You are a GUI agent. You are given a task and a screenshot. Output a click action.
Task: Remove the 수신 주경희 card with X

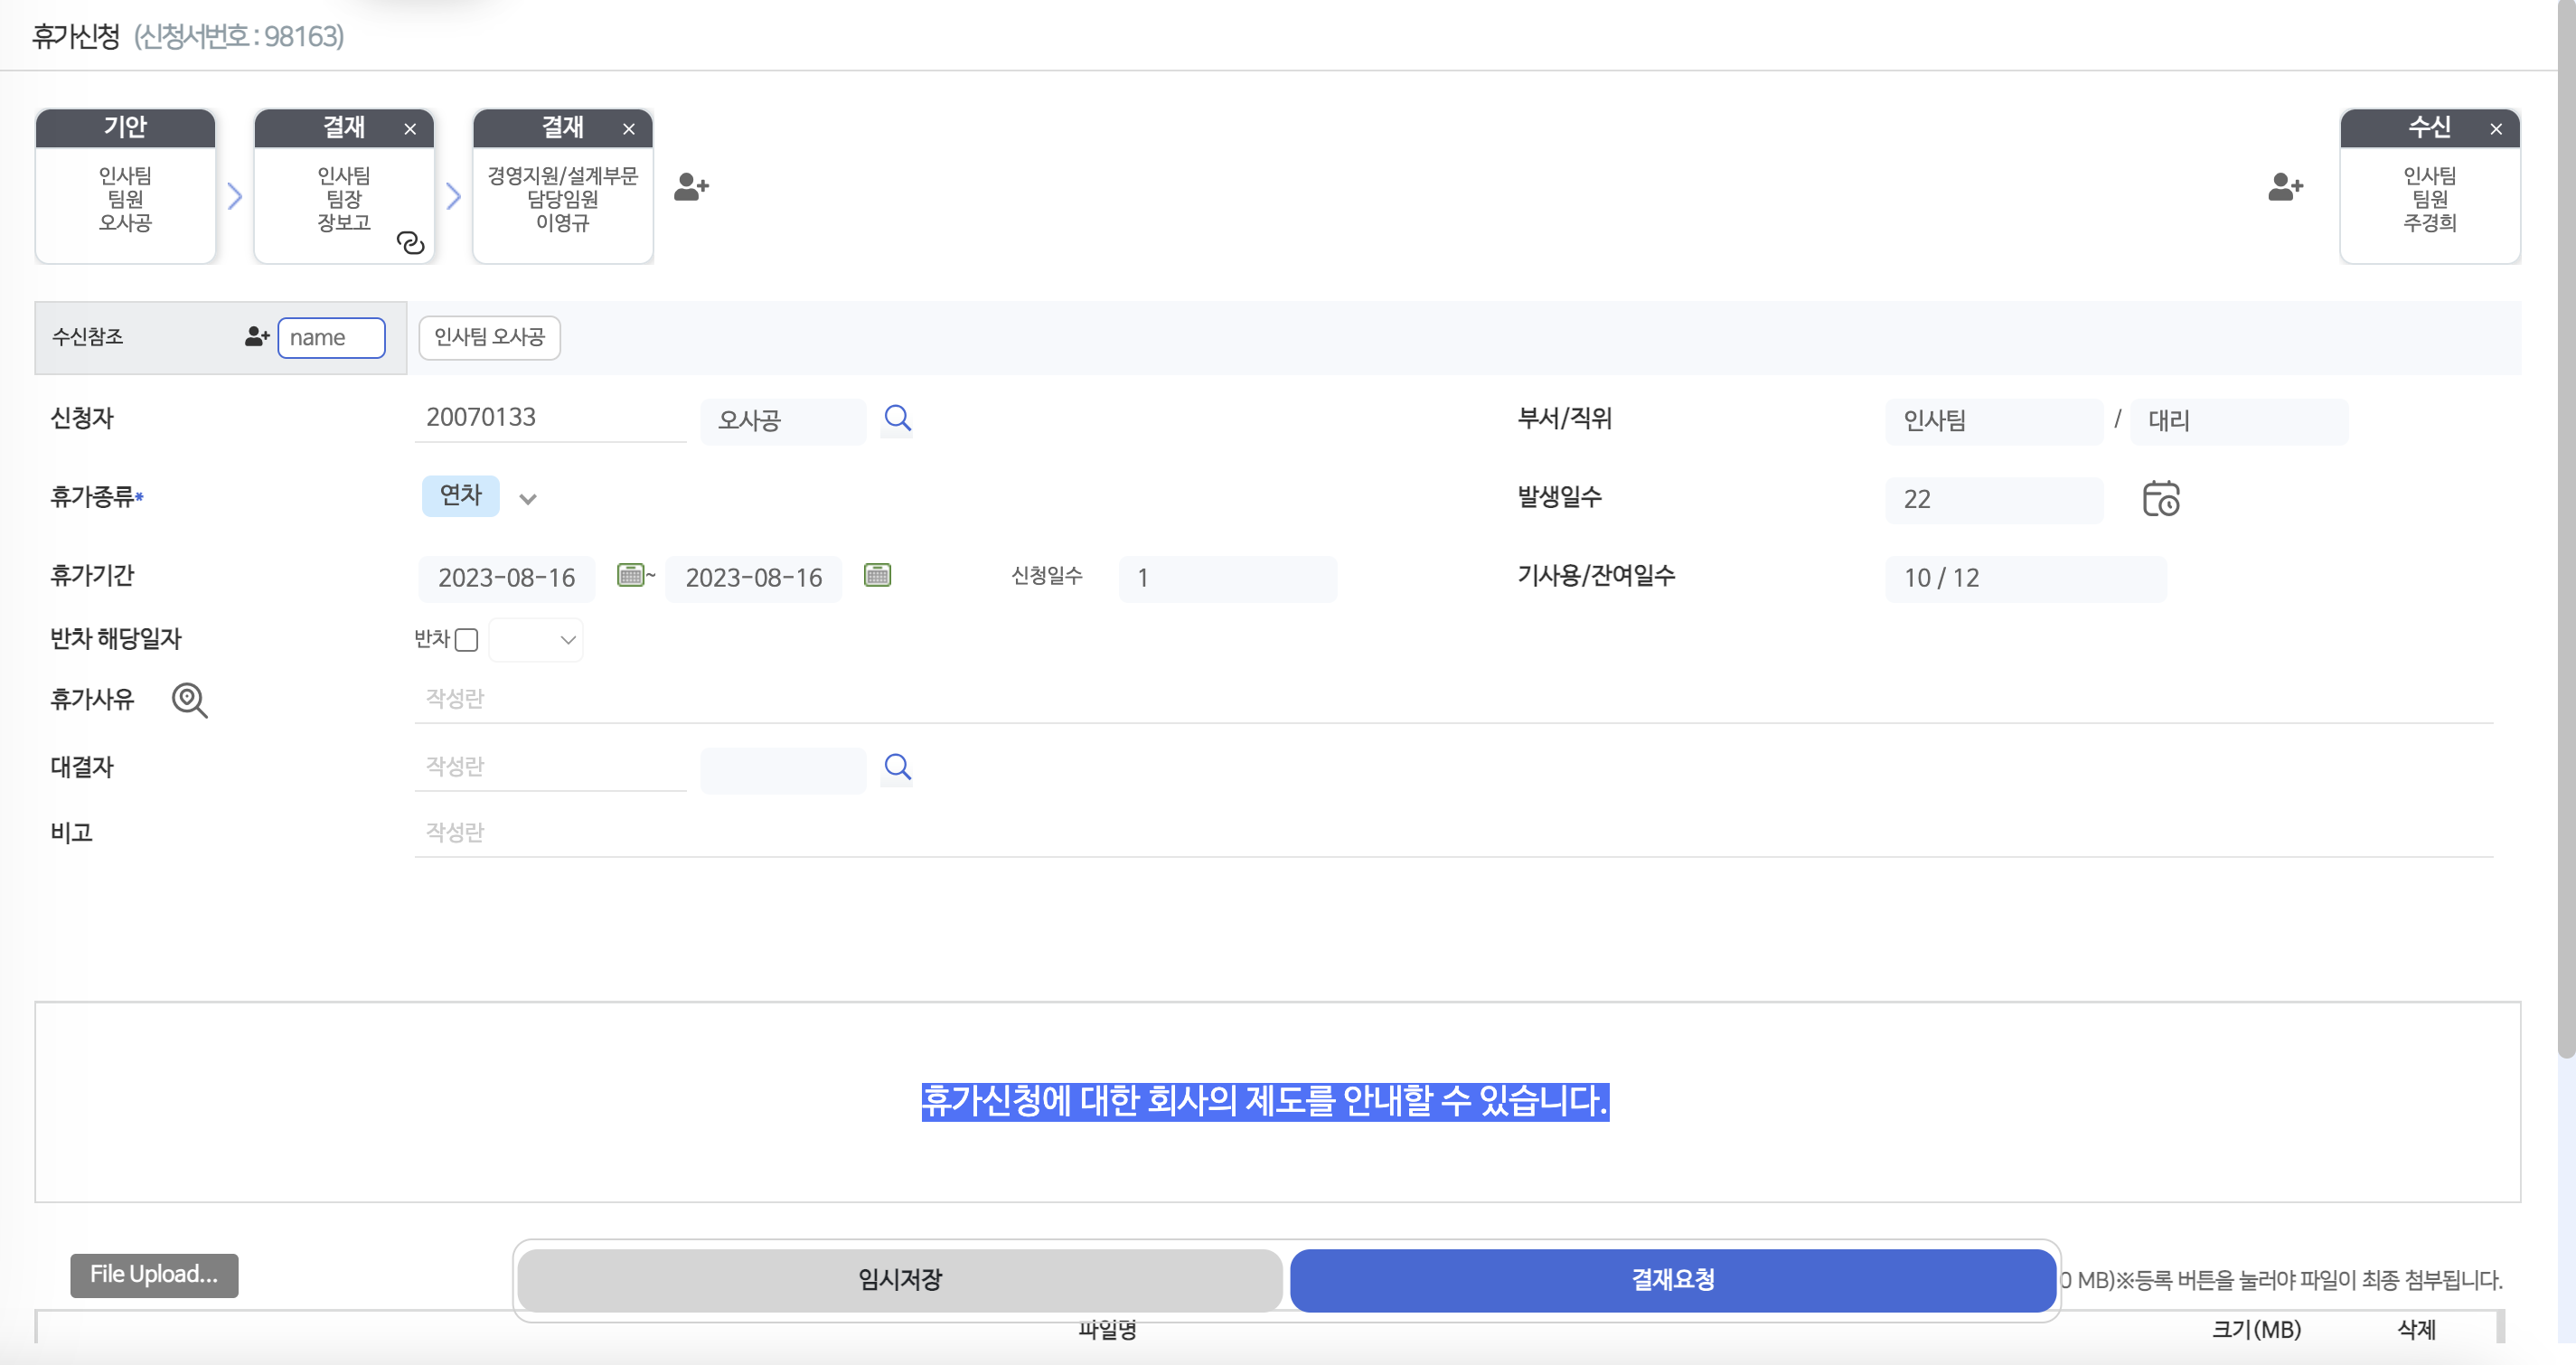(x=2496, y=129)
